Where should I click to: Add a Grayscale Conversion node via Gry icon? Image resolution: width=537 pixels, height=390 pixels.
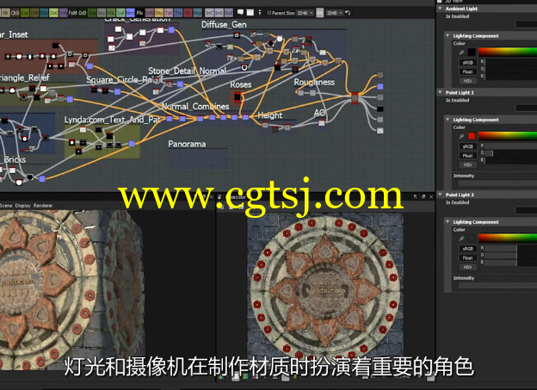pos(102,13)
